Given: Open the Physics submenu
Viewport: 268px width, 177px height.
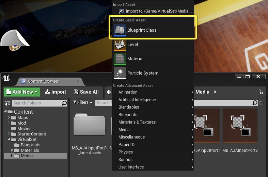Looking at the screenshot, I should [153, 152].
